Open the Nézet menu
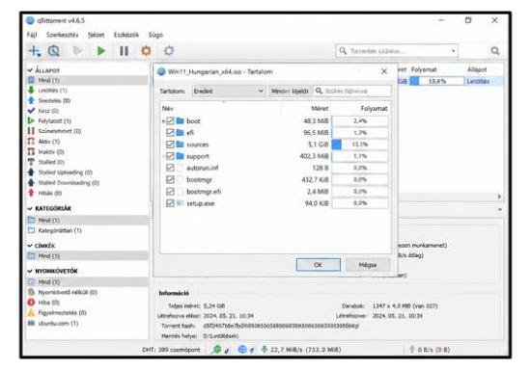 pyautogui.click(x=97, y=35)
